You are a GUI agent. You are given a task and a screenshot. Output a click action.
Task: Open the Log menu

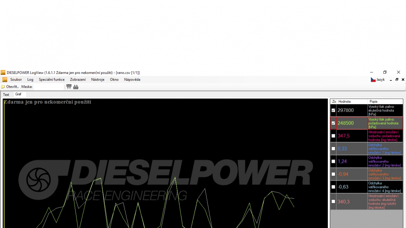click(x=30, y=80)
